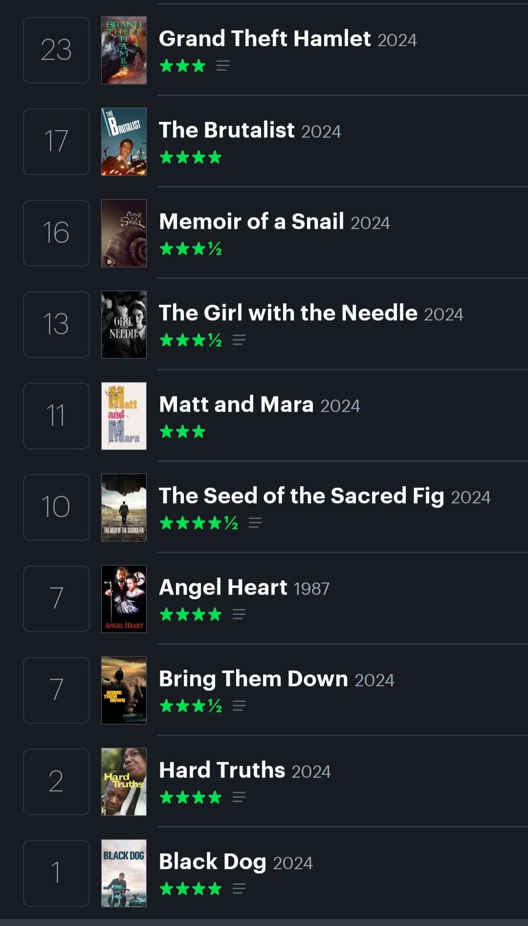Open review icon for The Seed of the Sacred Fig
Viewport: 528px width, 926px height.
click(x=255, y=523)
